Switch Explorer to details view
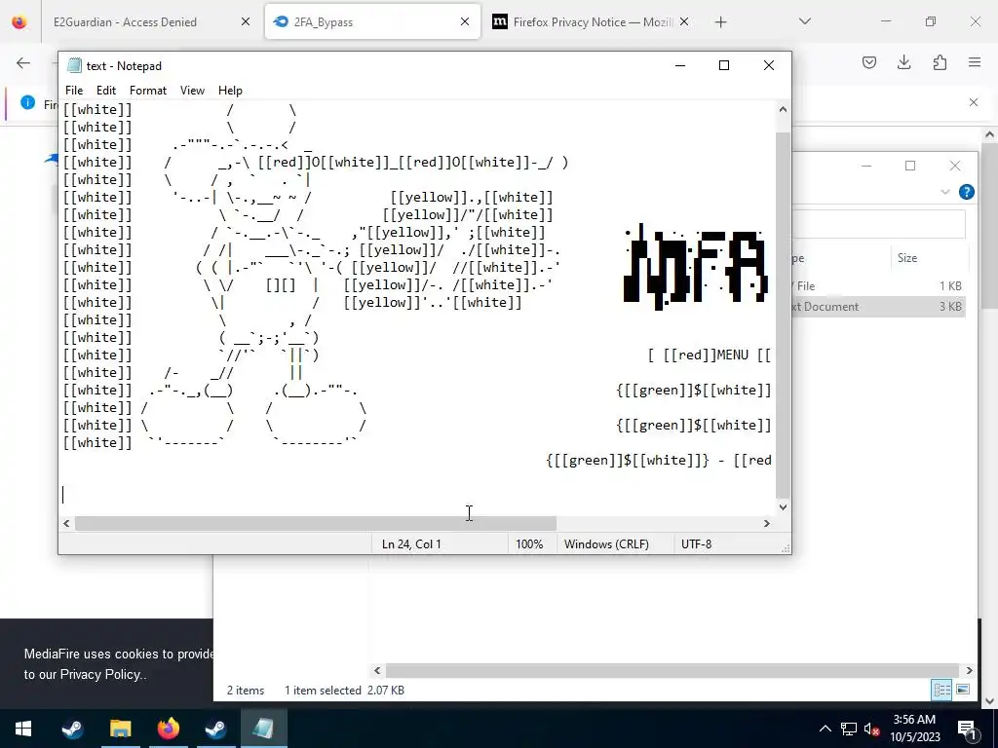Image resolution: width=998 pixels, height=748 pixels. click(942, 690)
